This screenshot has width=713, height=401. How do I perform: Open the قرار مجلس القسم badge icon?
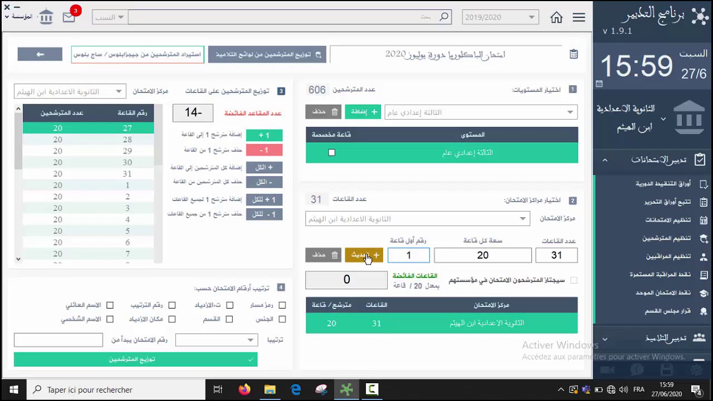click(704, 311)
